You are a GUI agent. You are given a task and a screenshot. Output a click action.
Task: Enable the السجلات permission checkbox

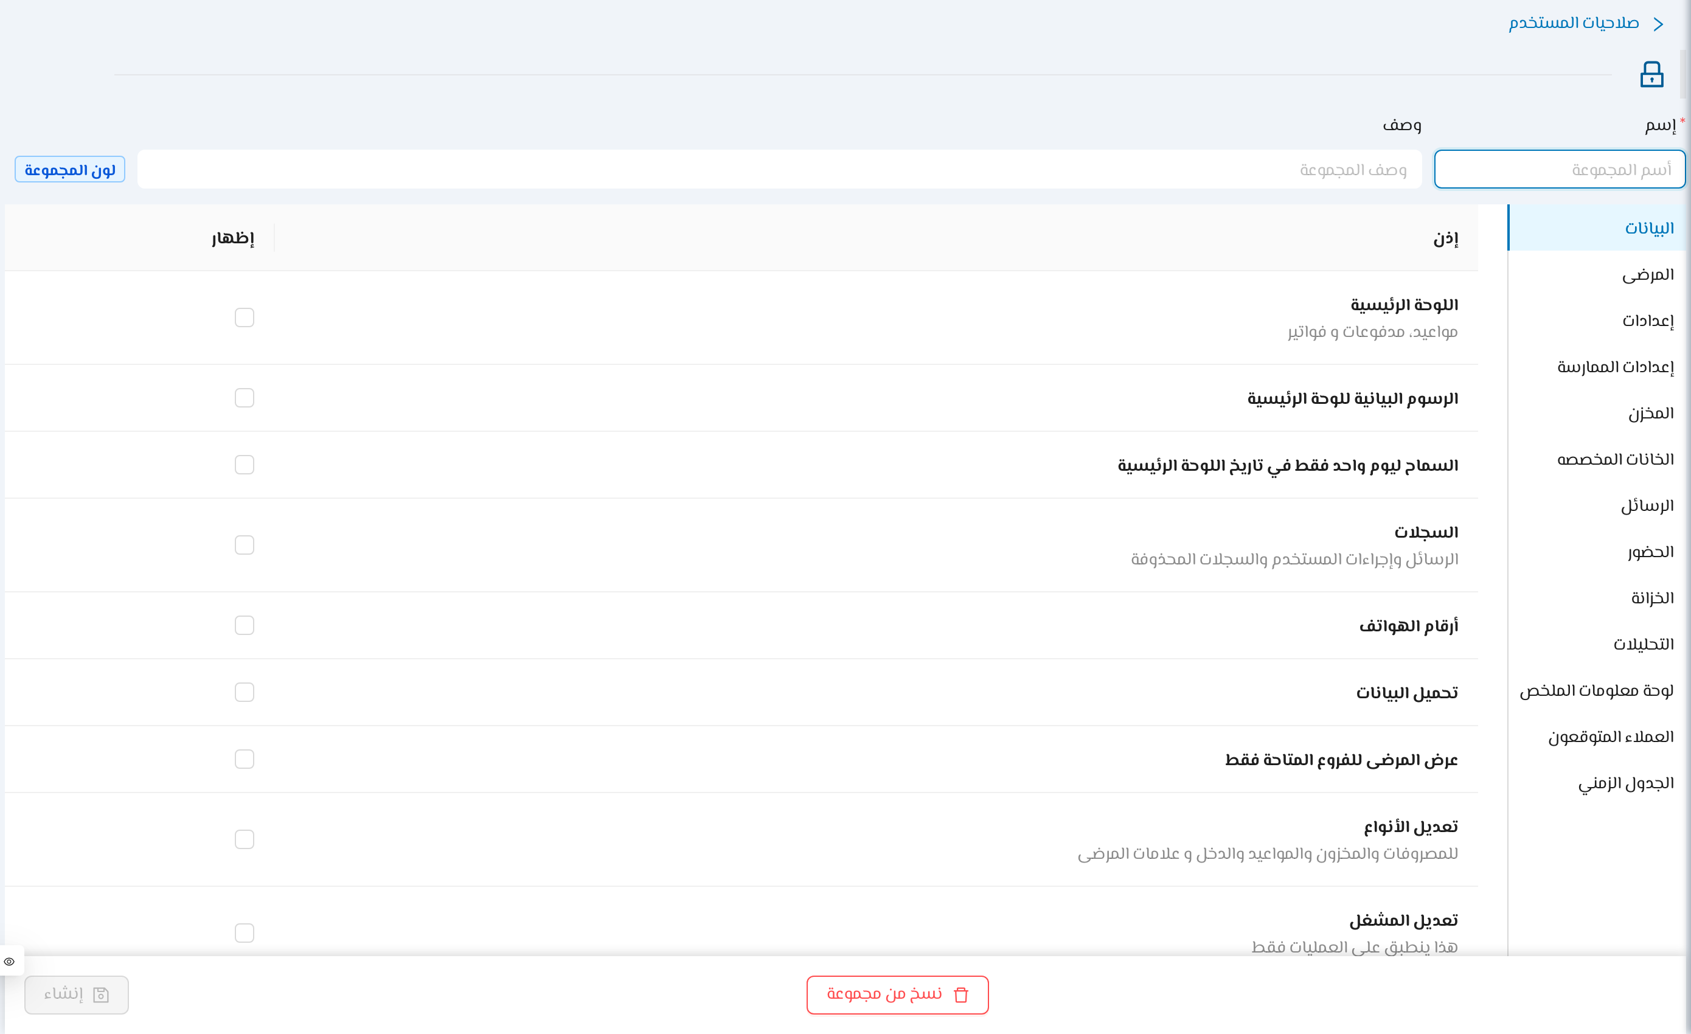pyautogui.click(x=245, y=545)
